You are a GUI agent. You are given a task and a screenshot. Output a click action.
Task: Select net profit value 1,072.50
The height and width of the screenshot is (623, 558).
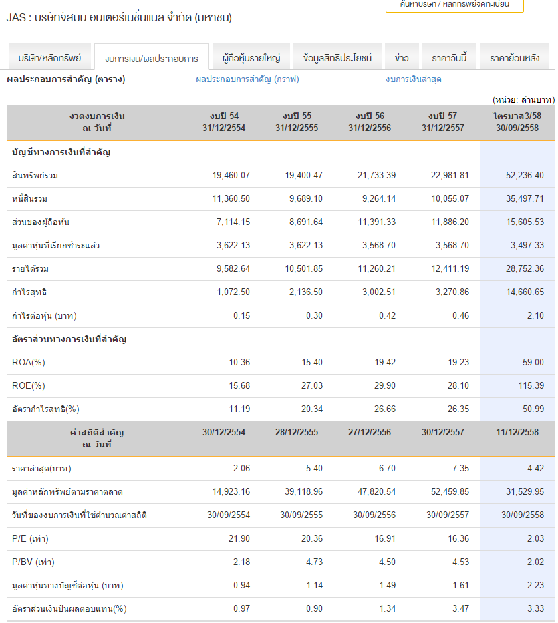pyautogui.click(x=233, y=292)
